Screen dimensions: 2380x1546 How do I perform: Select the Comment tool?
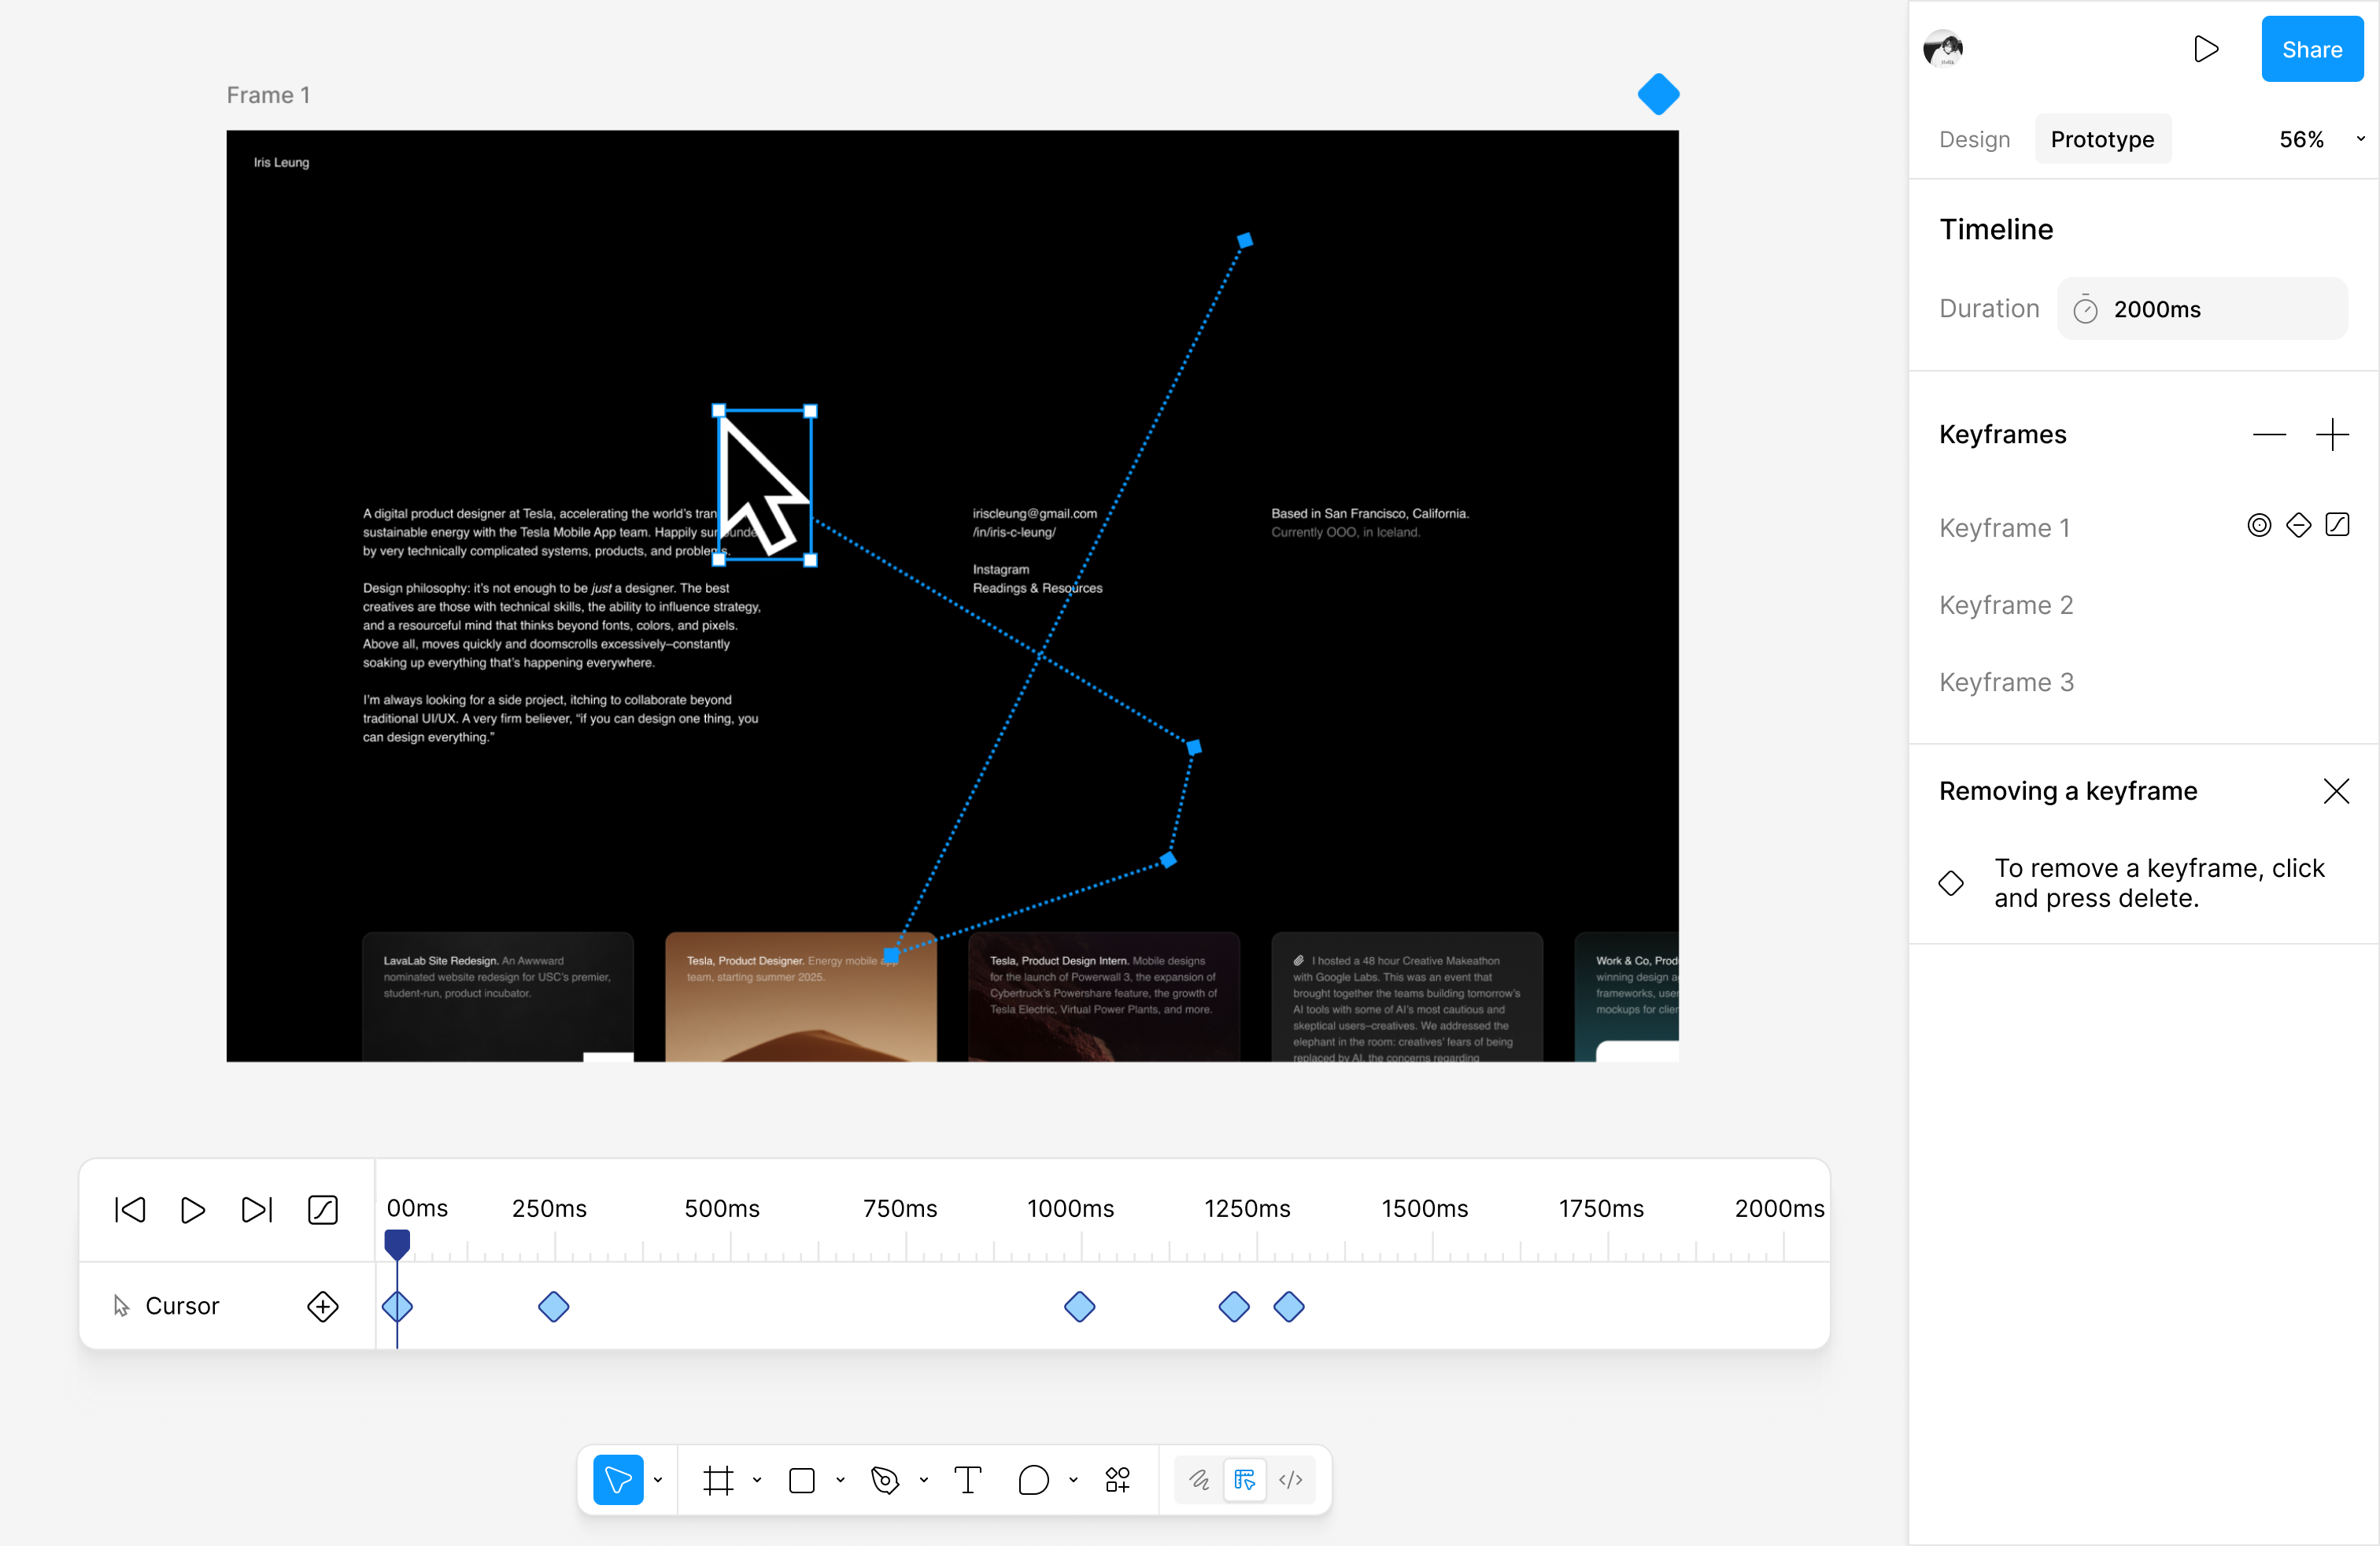1033,1479
